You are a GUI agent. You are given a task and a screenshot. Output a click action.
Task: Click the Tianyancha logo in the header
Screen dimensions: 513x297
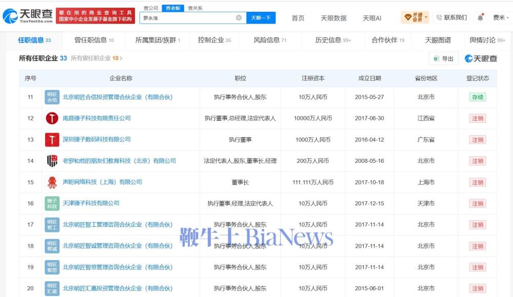coord(28,16)
